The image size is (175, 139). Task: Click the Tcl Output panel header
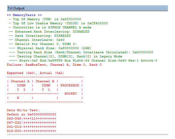click(x=87, y=8)
